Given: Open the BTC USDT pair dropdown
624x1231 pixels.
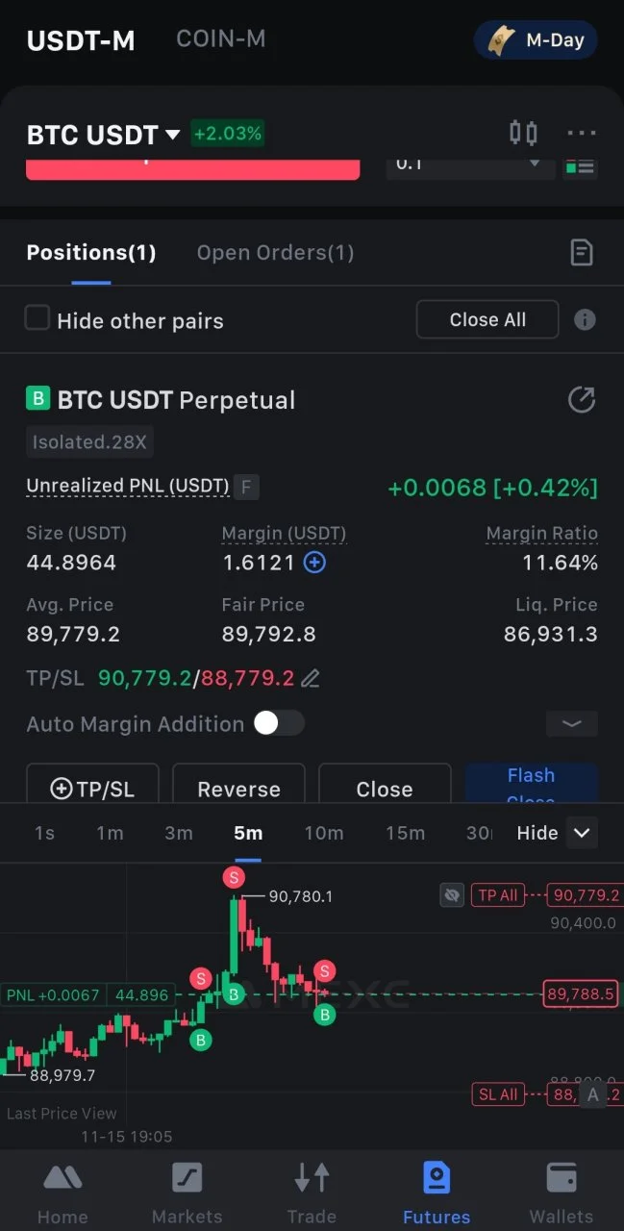Looking at the screenshot, I should pyautogui.click(x=173, y=135).
